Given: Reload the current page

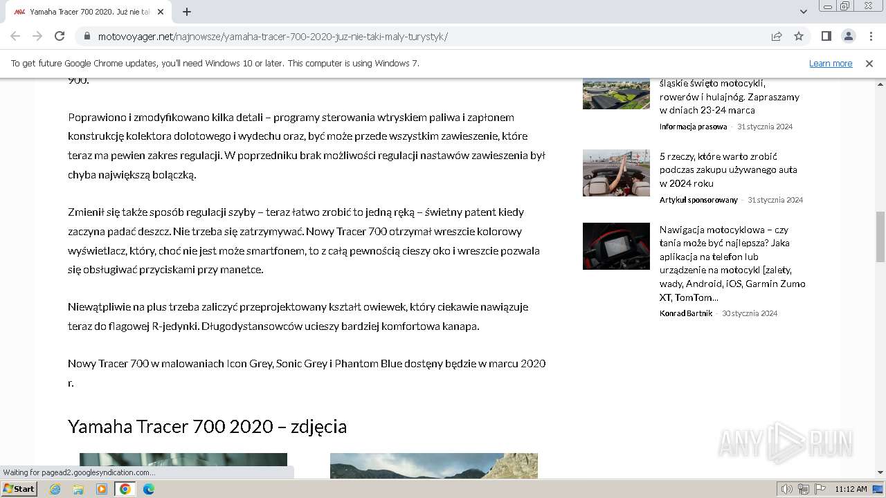Looking at the screenshot, I should [x=60, y=36].
